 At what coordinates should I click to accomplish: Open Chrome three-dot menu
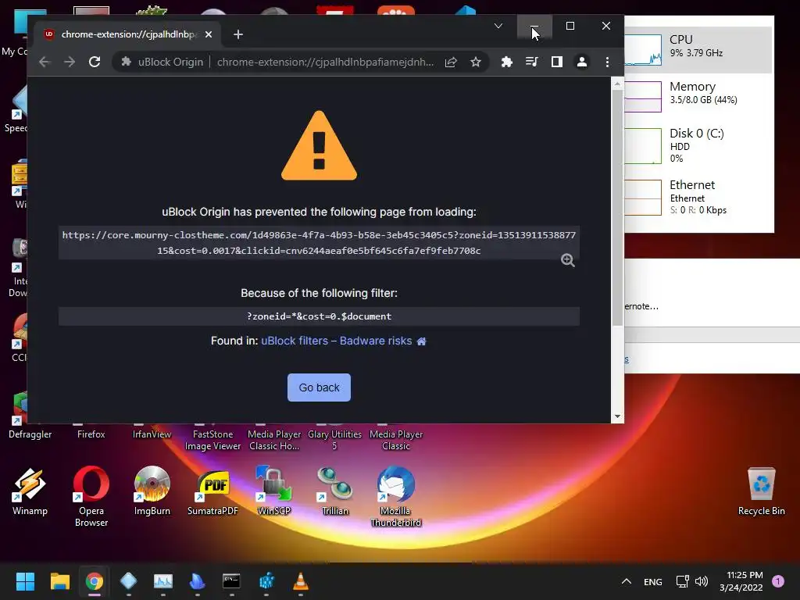point(607,62)
